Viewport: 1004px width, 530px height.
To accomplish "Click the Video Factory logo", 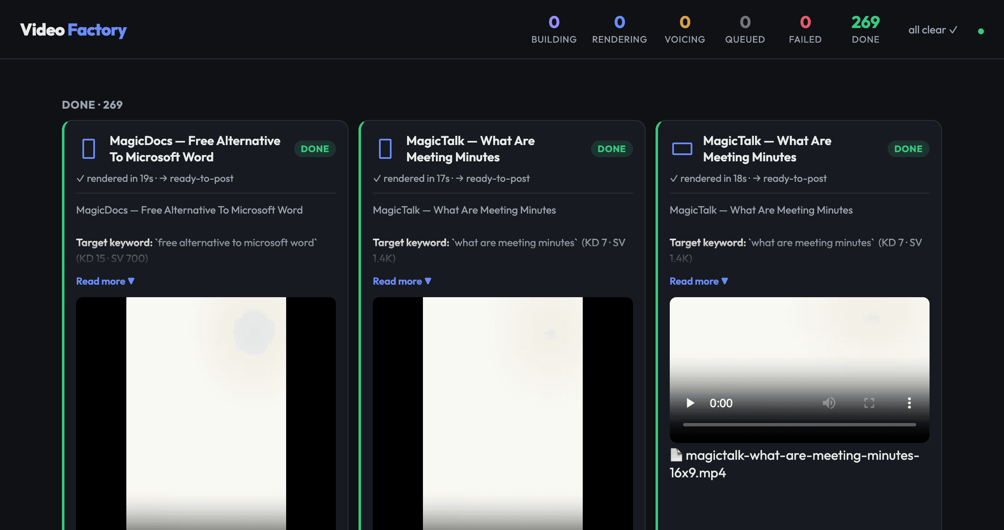I will click(x=73, y=30).
